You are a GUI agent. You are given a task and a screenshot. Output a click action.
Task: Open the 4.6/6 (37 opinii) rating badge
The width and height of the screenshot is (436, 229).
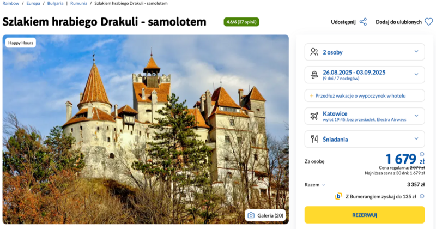(241, 22)
